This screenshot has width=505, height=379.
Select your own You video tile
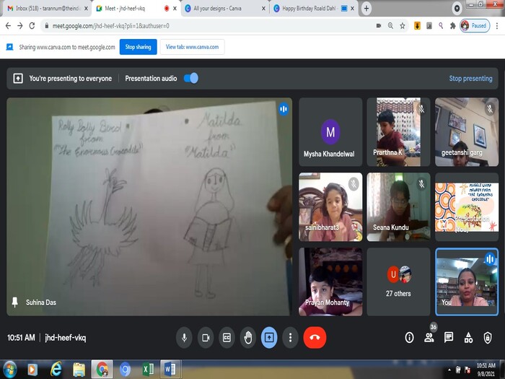click(x=467, y=282)
